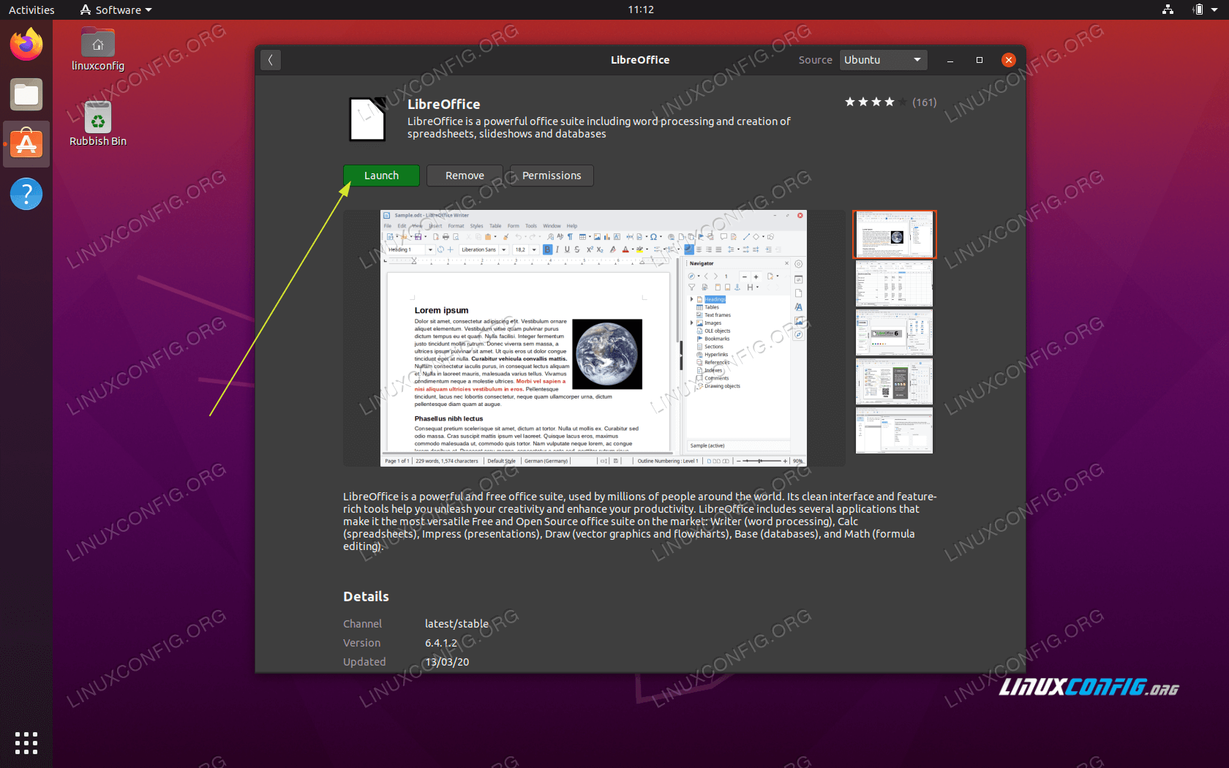Screen dimensions: 1229x768
Task: Click the latest/stable channel value
Action: click(x=456, y=624)
